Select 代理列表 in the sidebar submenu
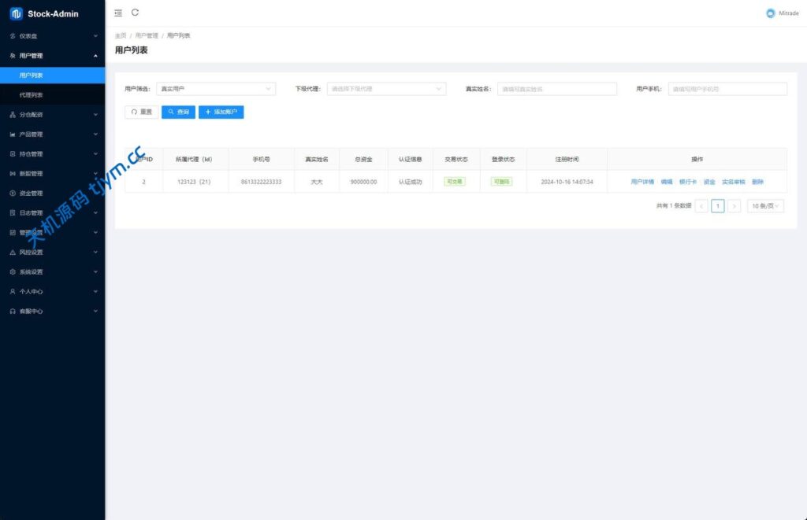Image resolution: width=807 pixels, height=520 pixels. point(32,95)
